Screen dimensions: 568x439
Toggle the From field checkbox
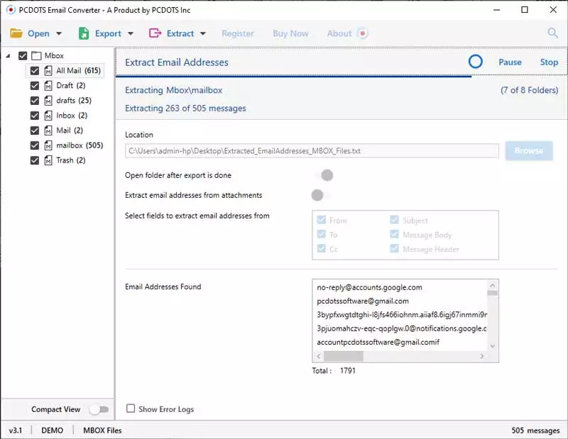[x=322, y=220]
